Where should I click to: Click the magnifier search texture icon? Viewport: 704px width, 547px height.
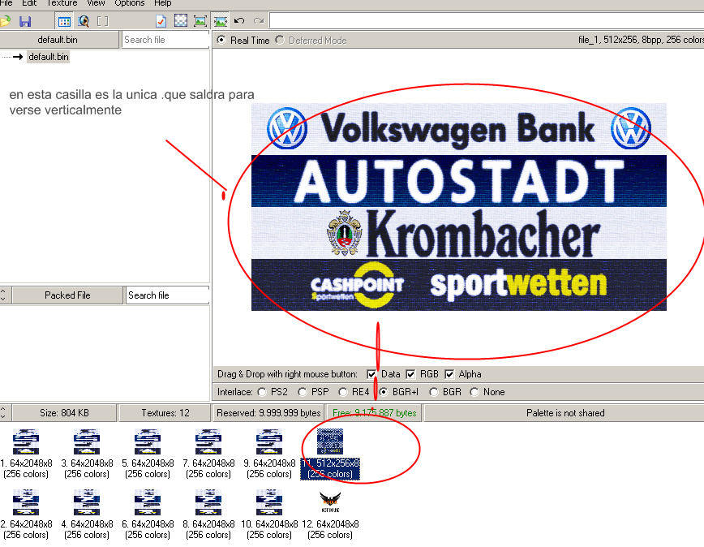coord(84,21)
